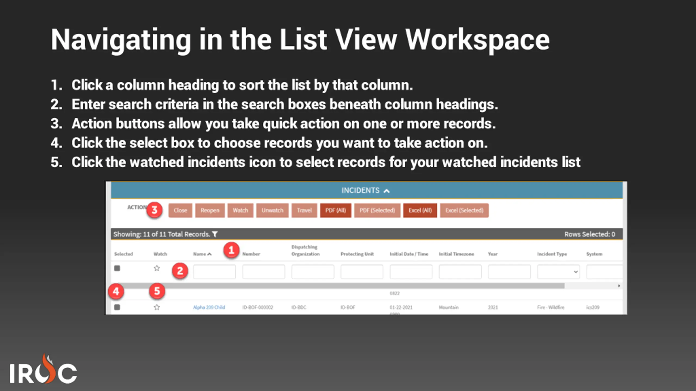This screenshot has width=696, height=391.
Task: Star the Alpha 209 Child incident
Action: click(157, 307)
